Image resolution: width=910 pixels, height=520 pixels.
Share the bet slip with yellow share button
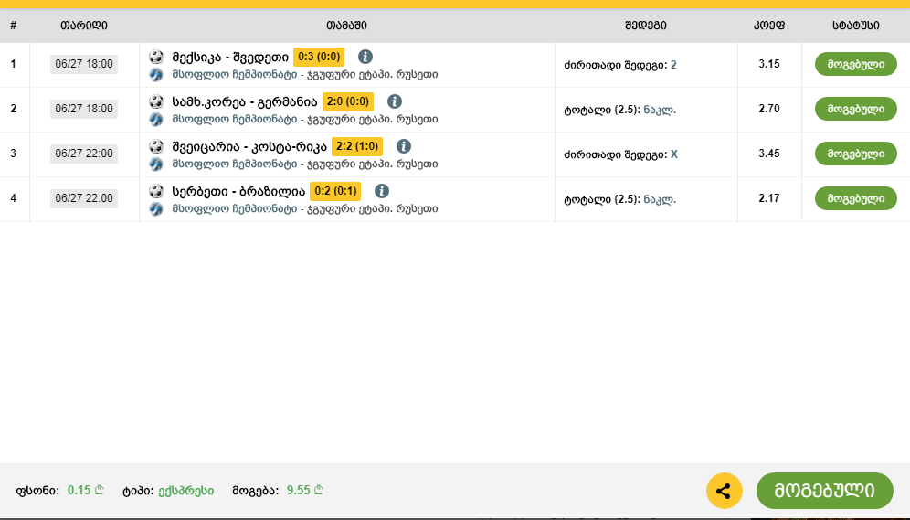724,491
